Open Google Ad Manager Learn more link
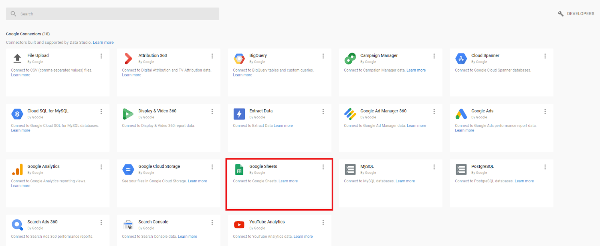This screenshot has height=246, width=600. tap(417, 125)
